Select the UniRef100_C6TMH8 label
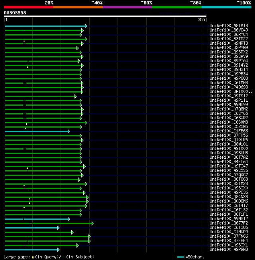This screenshot has height=260, width=255. coord(229,83)
